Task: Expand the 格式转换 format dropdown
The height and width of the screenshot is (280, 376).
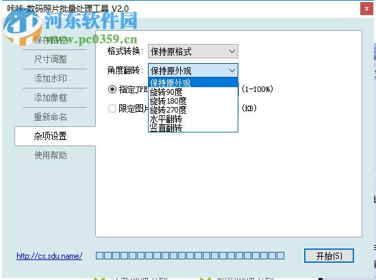Action: pos(193,51)
